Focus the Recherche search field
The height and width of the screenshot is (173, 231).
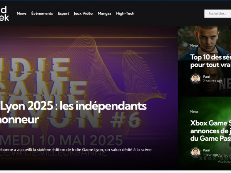point(218,14)
